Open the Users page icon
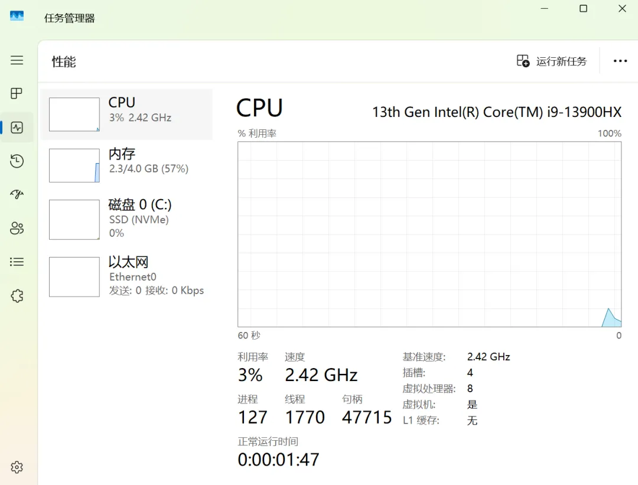The image size is (638, 485). 17,228
